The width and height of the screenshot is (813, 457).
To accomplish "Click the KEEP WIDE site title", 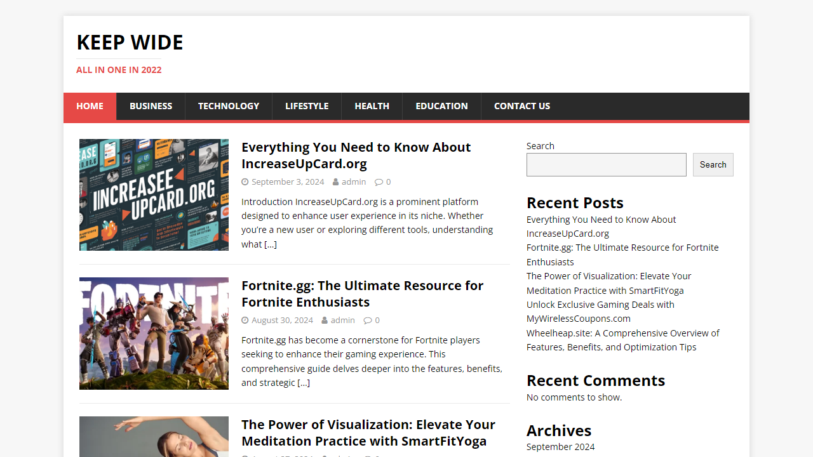I will point(130,43).
